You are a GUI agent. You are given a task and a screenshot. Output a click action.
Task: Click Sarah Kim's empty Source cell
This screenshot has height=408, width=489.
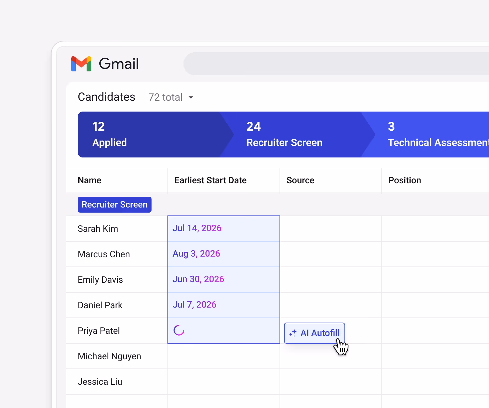coord(331,229)
